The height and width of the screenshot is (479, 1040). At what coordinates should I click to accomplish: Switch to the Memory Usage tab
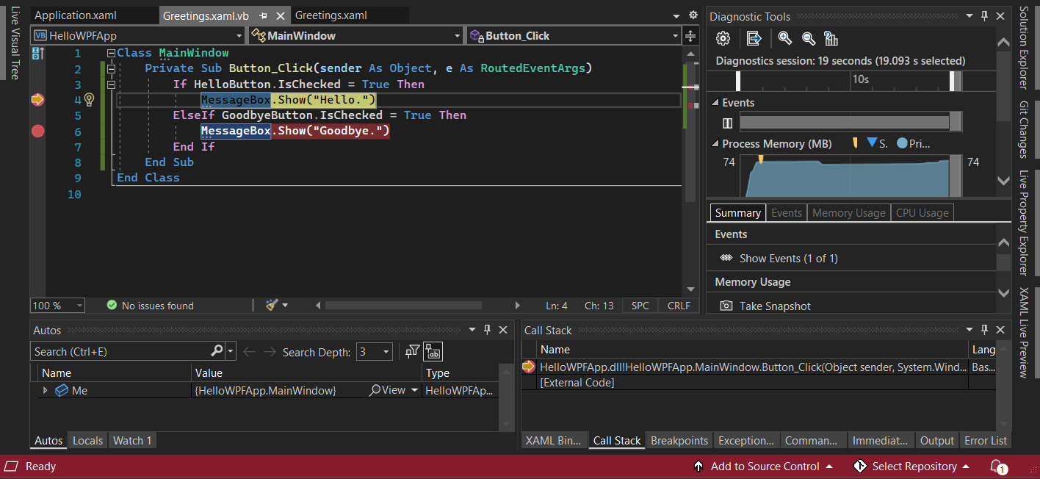pos(848,212)
